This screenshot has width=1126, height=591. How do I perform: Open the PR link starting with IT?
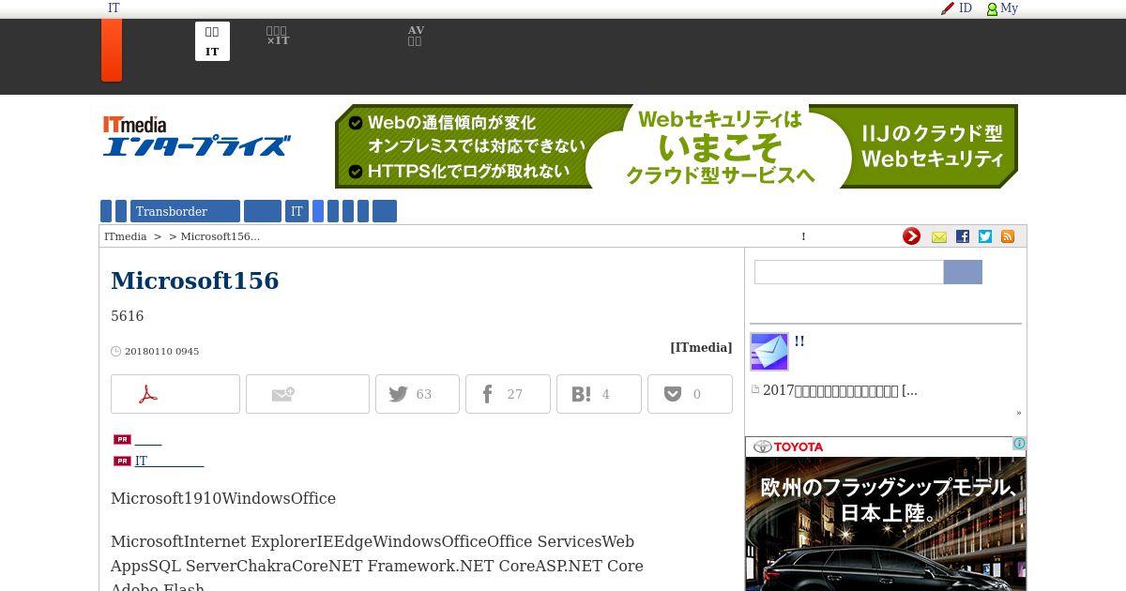click(169, 461)
